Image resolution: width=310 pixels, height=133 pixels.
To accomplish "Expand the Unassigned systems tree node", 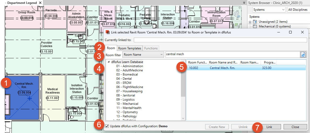I will pyautogui.click(x=250, y=22).
